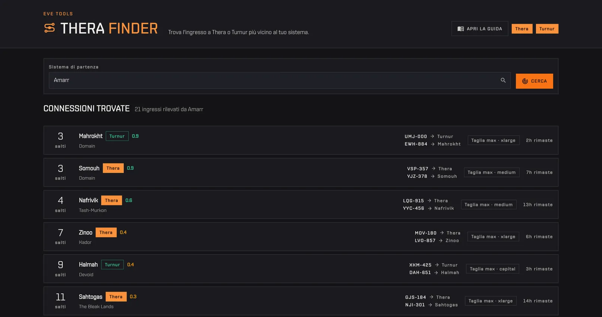The image size is (602, 317).
Task: Click the book icon on Apri la guida
Action: point(461,29)
